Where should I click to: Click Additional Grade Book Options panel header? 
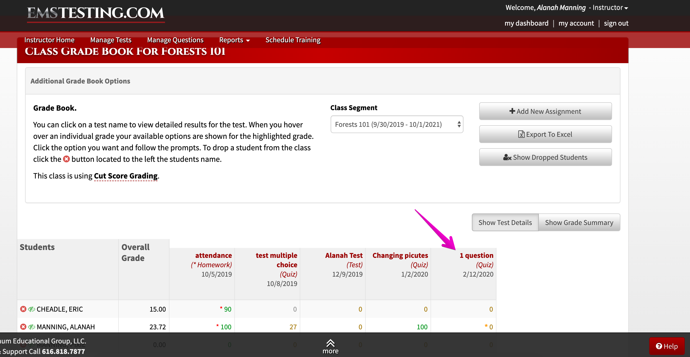(x=323, y=81)
